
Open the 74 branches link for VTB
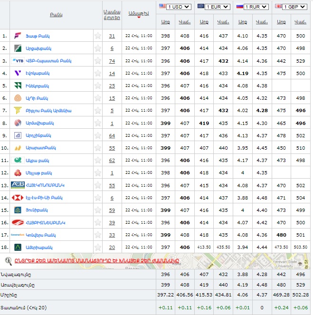(112, 61)
